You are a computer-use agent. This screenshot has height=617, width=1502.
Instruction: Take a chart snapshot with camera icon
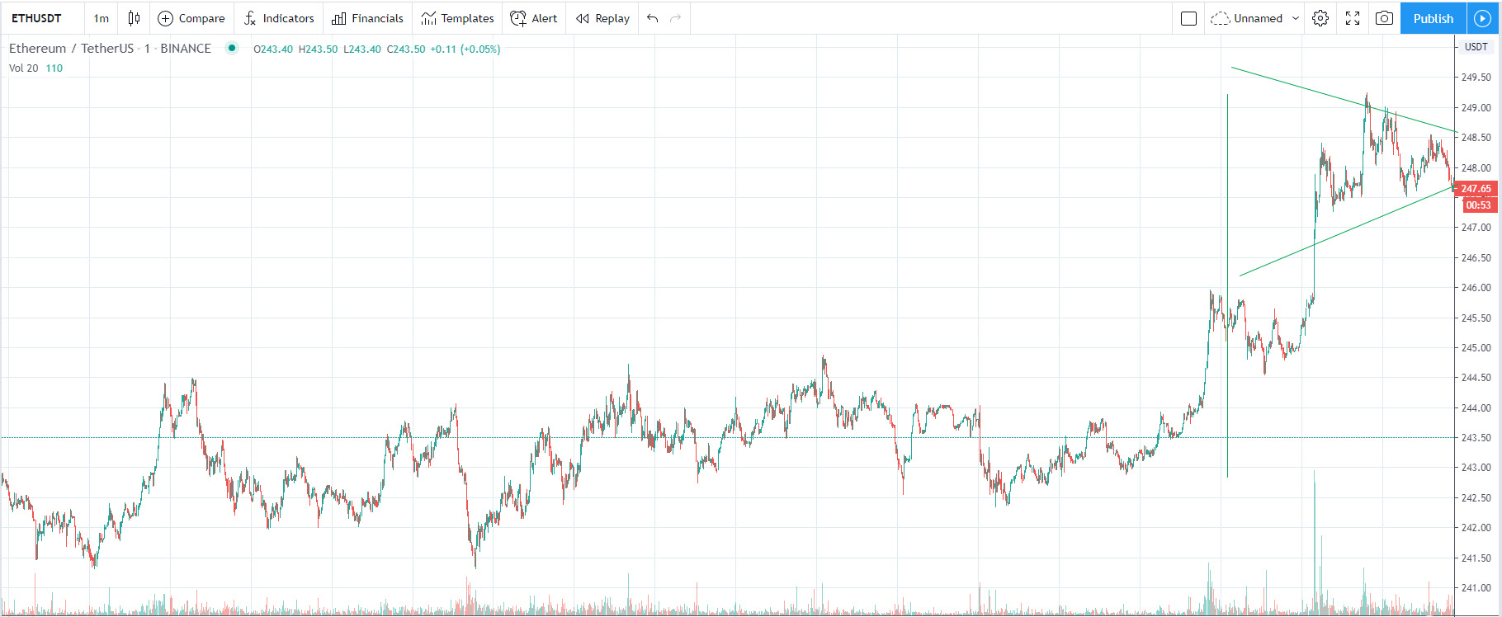tap(1385, 18)
